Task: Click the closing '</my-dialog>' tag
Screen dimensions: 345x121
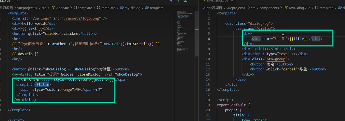Action: 24,100
